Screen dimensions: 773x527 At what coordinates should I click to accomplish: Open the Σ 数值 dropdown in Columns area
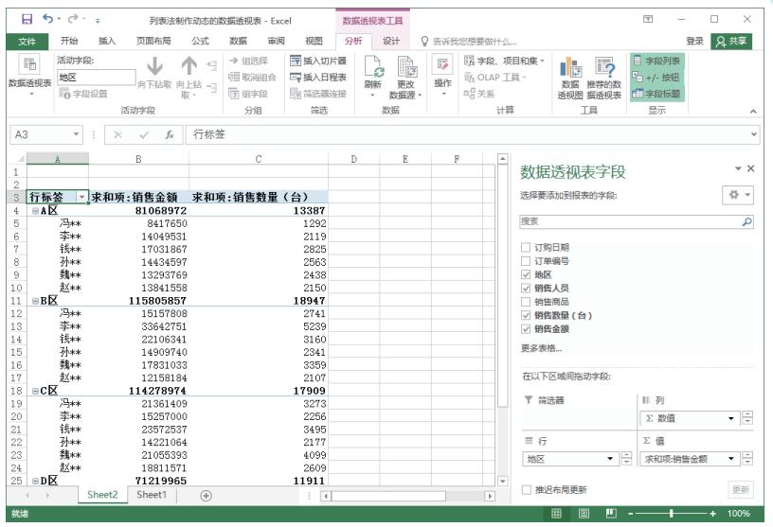pyautogui.click(x=731, y=418)
